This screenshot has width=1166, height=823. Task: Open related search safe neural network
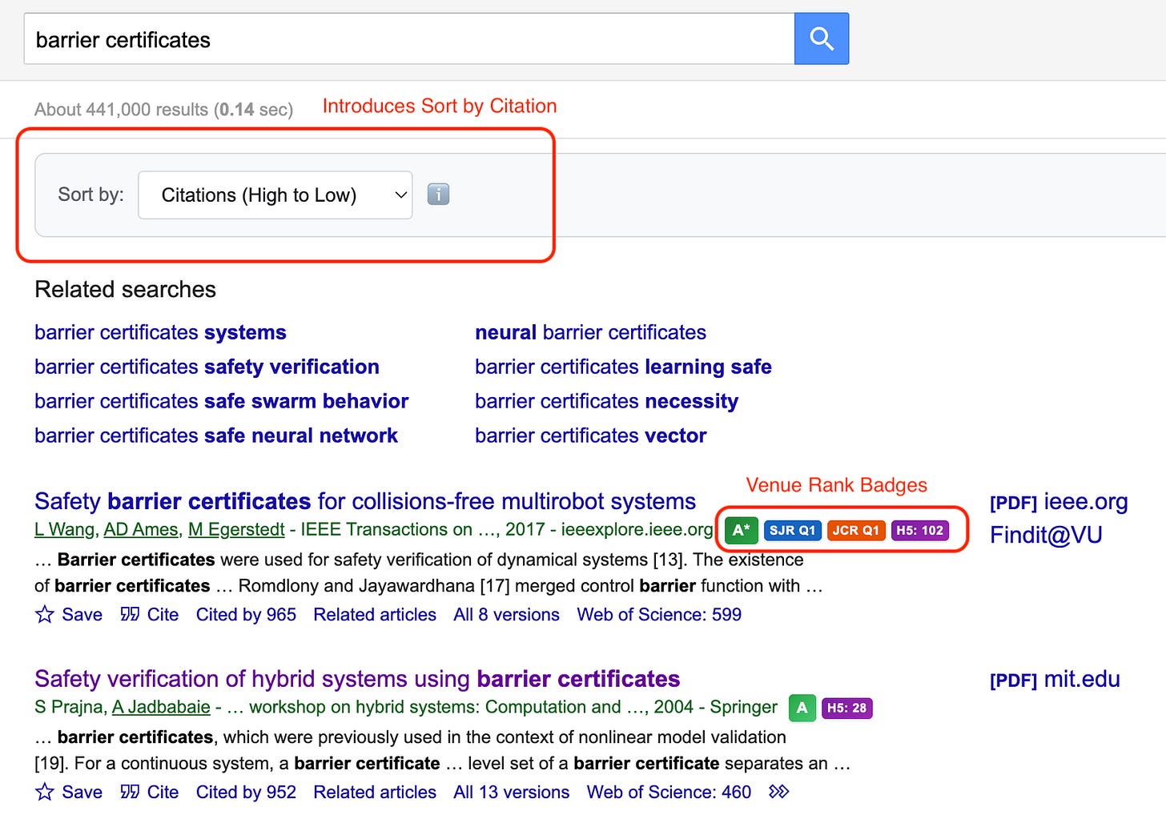[x=216, y=436]
